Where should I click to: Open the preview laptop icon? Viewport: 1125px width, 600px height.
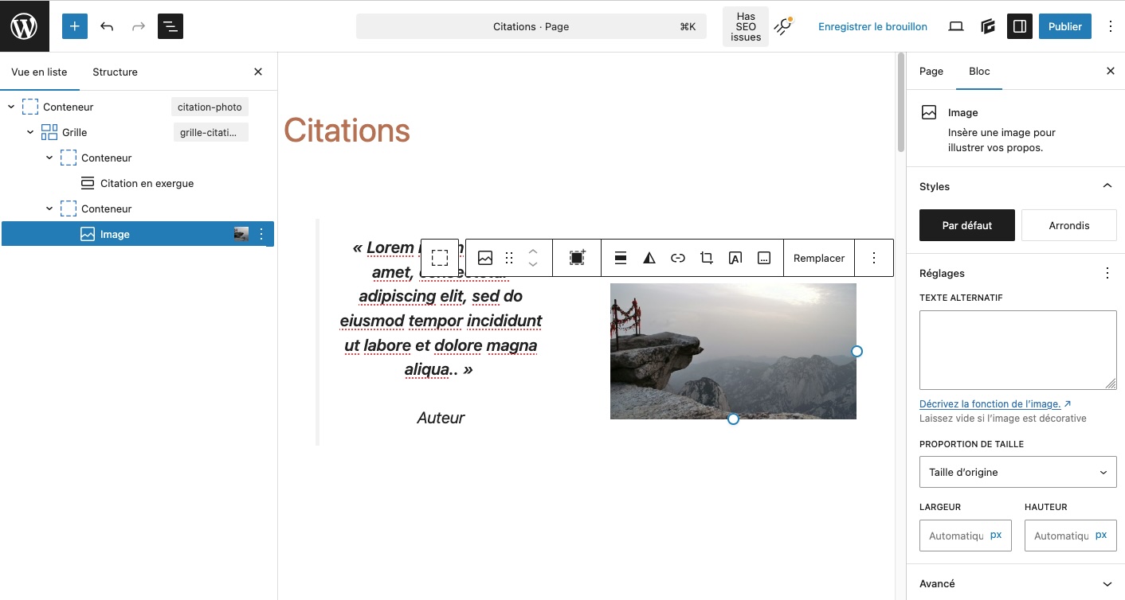(955, 25)
